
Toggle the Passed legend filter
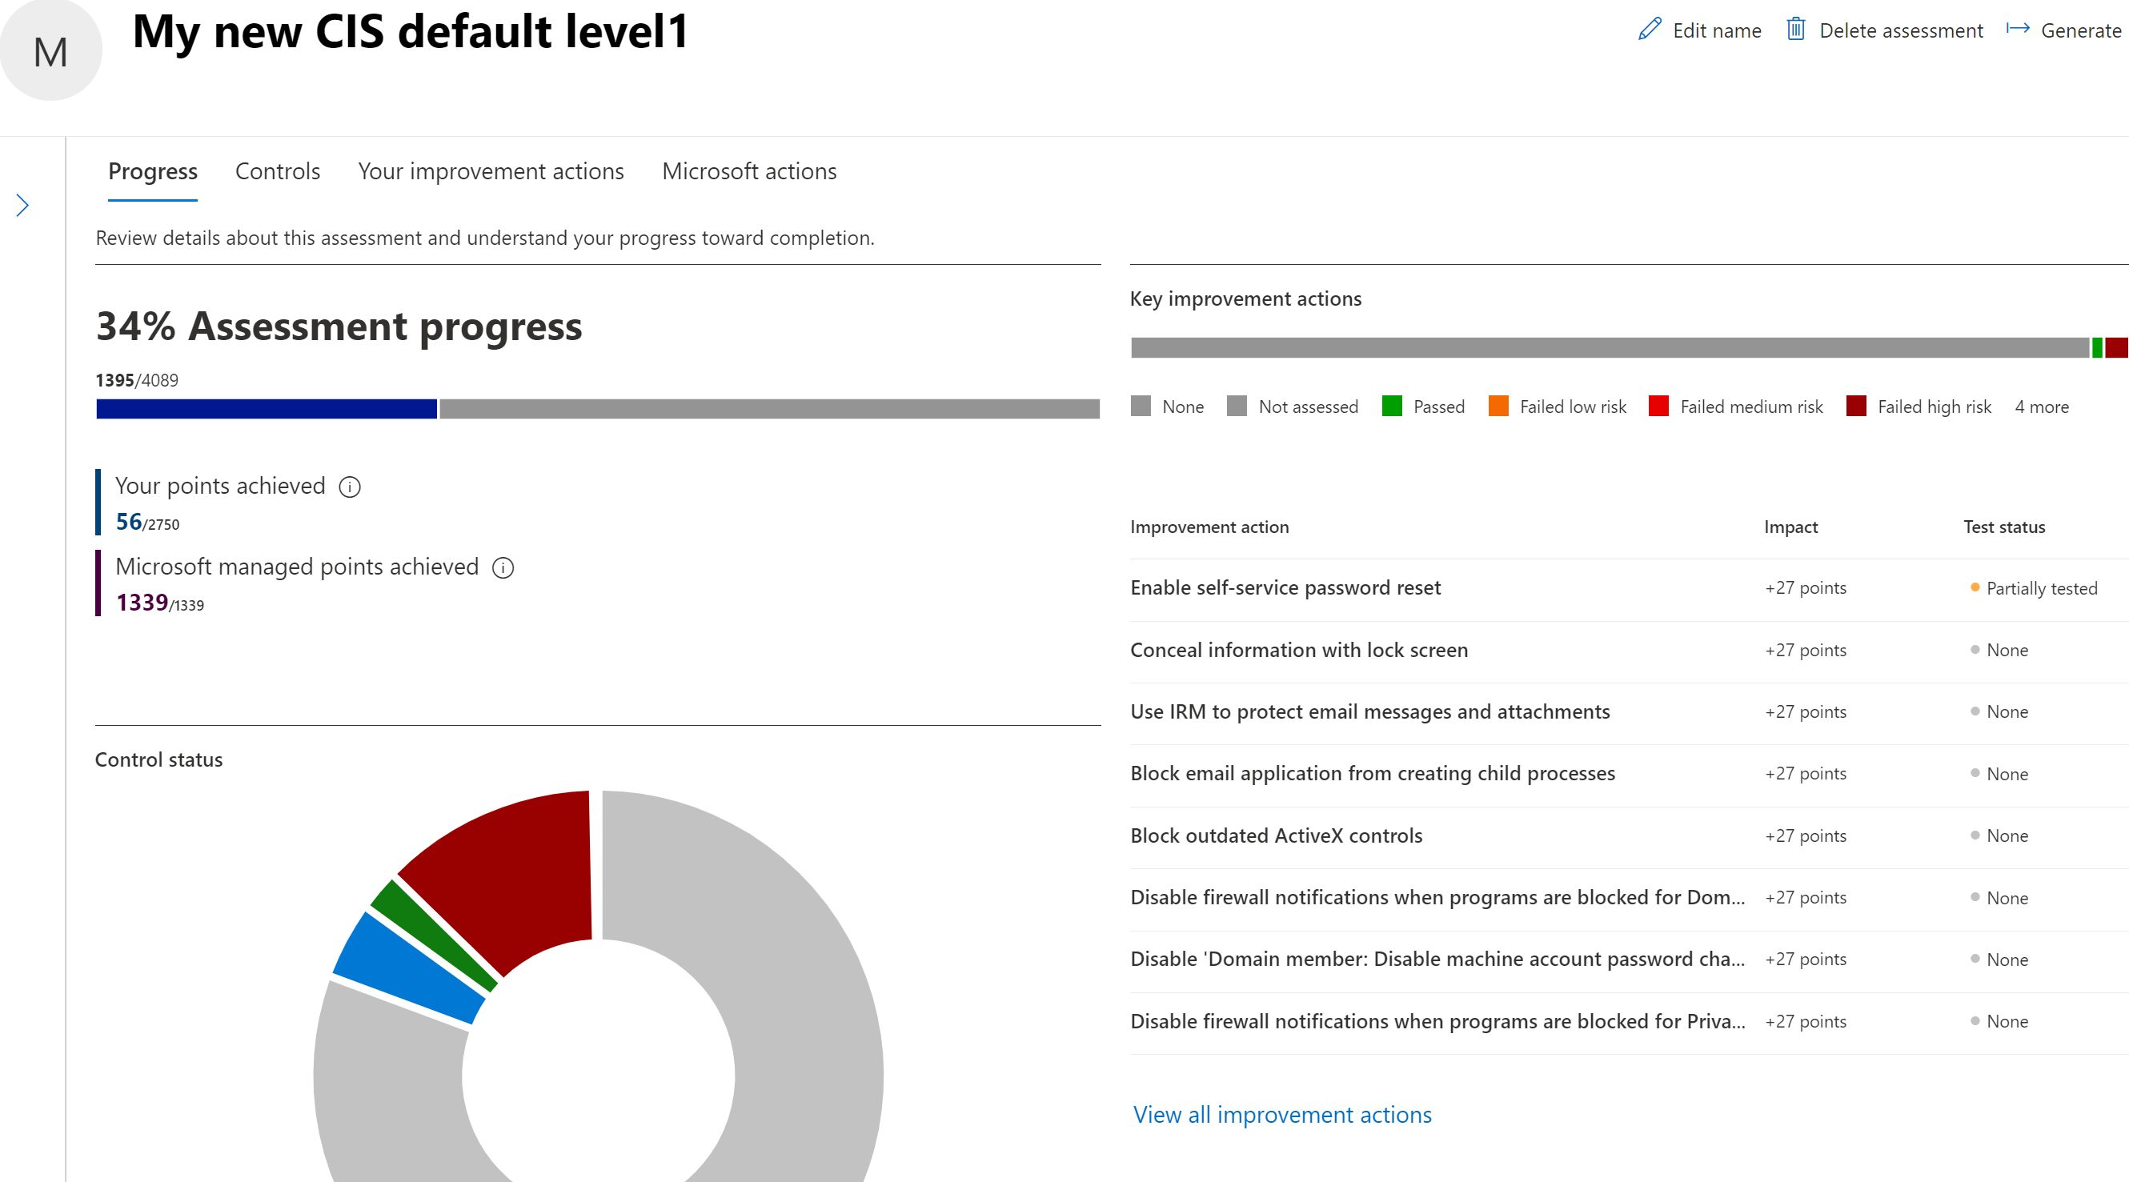[1438, 407]
